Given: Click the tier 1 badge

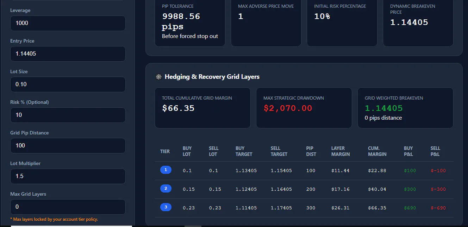Looking at the screenshot, I should [166, 170].
